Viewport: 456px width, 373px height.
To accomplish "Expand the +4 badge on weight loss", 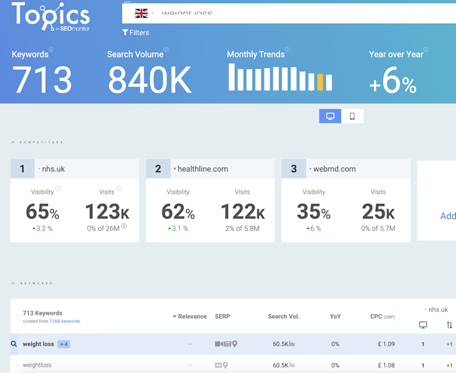I will tap(64, 344).
